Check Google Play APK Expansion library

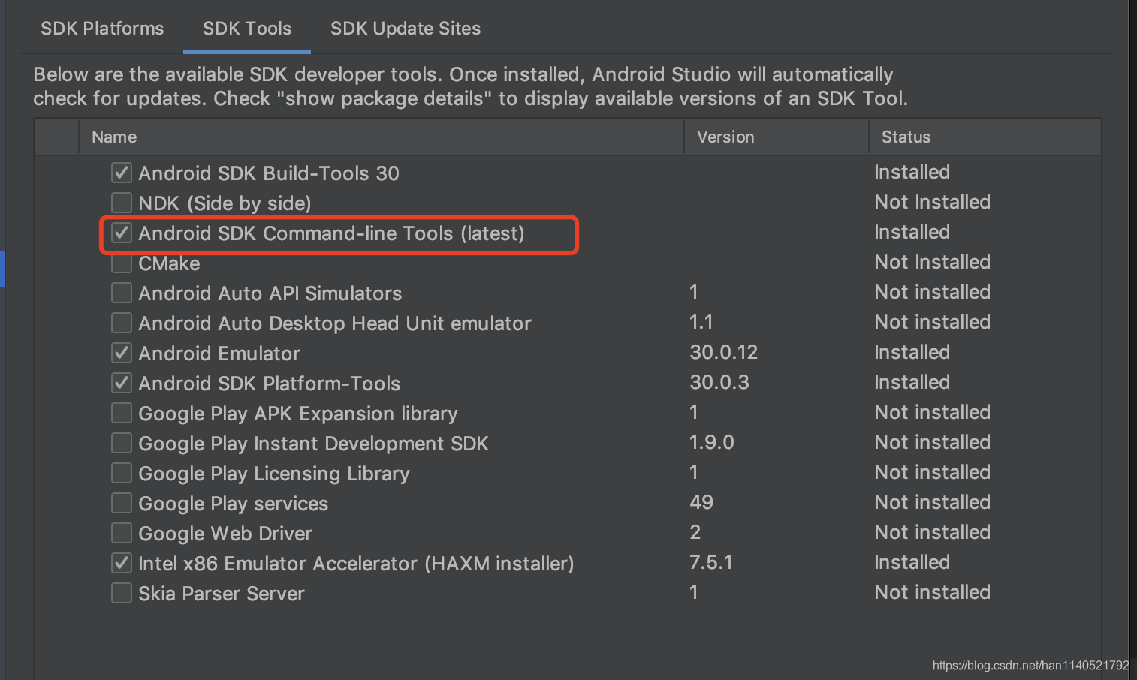pos(121,412)
